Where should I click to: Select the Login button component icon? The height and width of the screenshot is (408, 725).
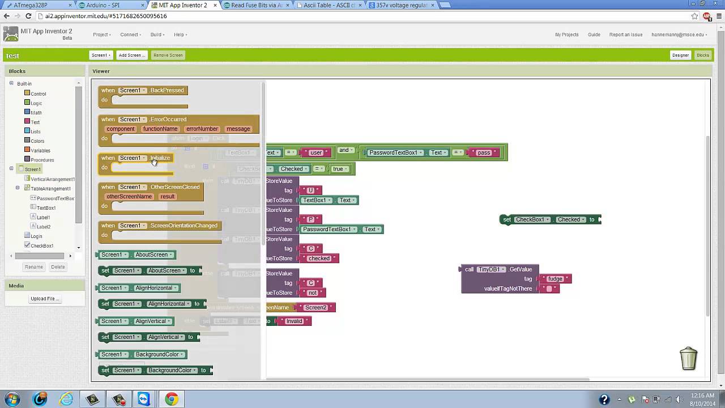click(27, 236)
